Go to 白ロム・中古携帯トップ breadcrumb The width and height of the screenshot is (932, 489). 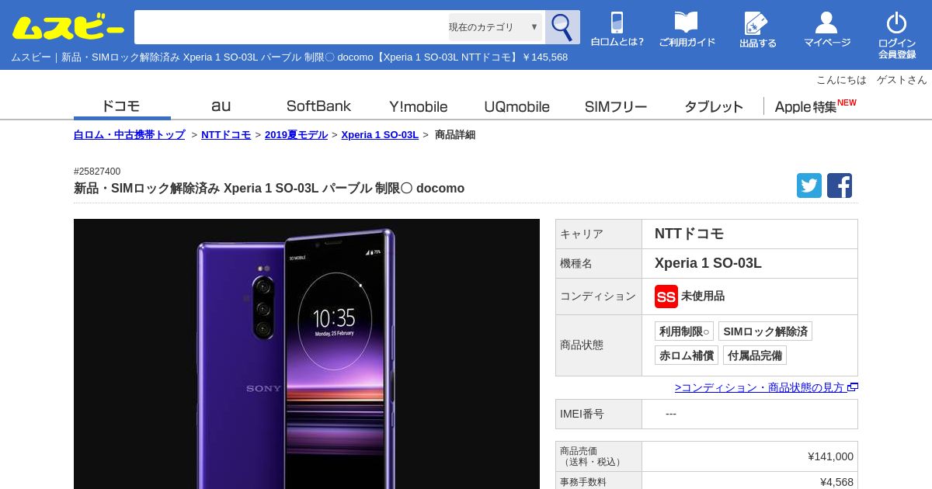click(130, 134)
